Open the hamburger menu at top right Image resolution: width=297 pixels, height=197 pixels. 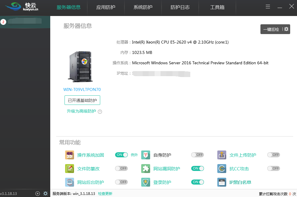point(268,6)
